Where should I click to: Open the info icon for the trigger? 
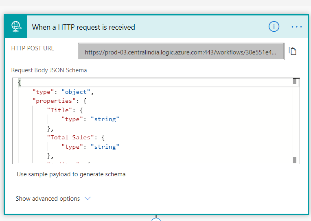pos(274,26)
